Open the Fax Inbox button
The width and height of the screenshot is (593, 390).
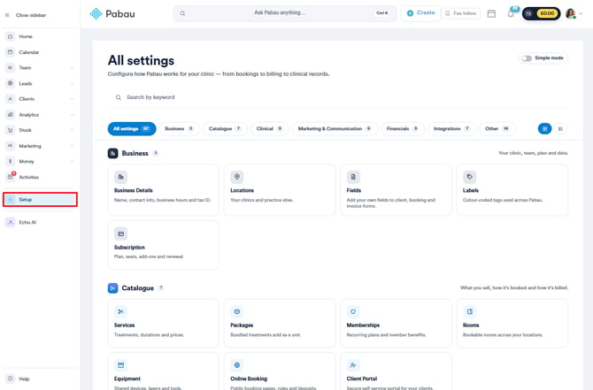tap(460, 13)
